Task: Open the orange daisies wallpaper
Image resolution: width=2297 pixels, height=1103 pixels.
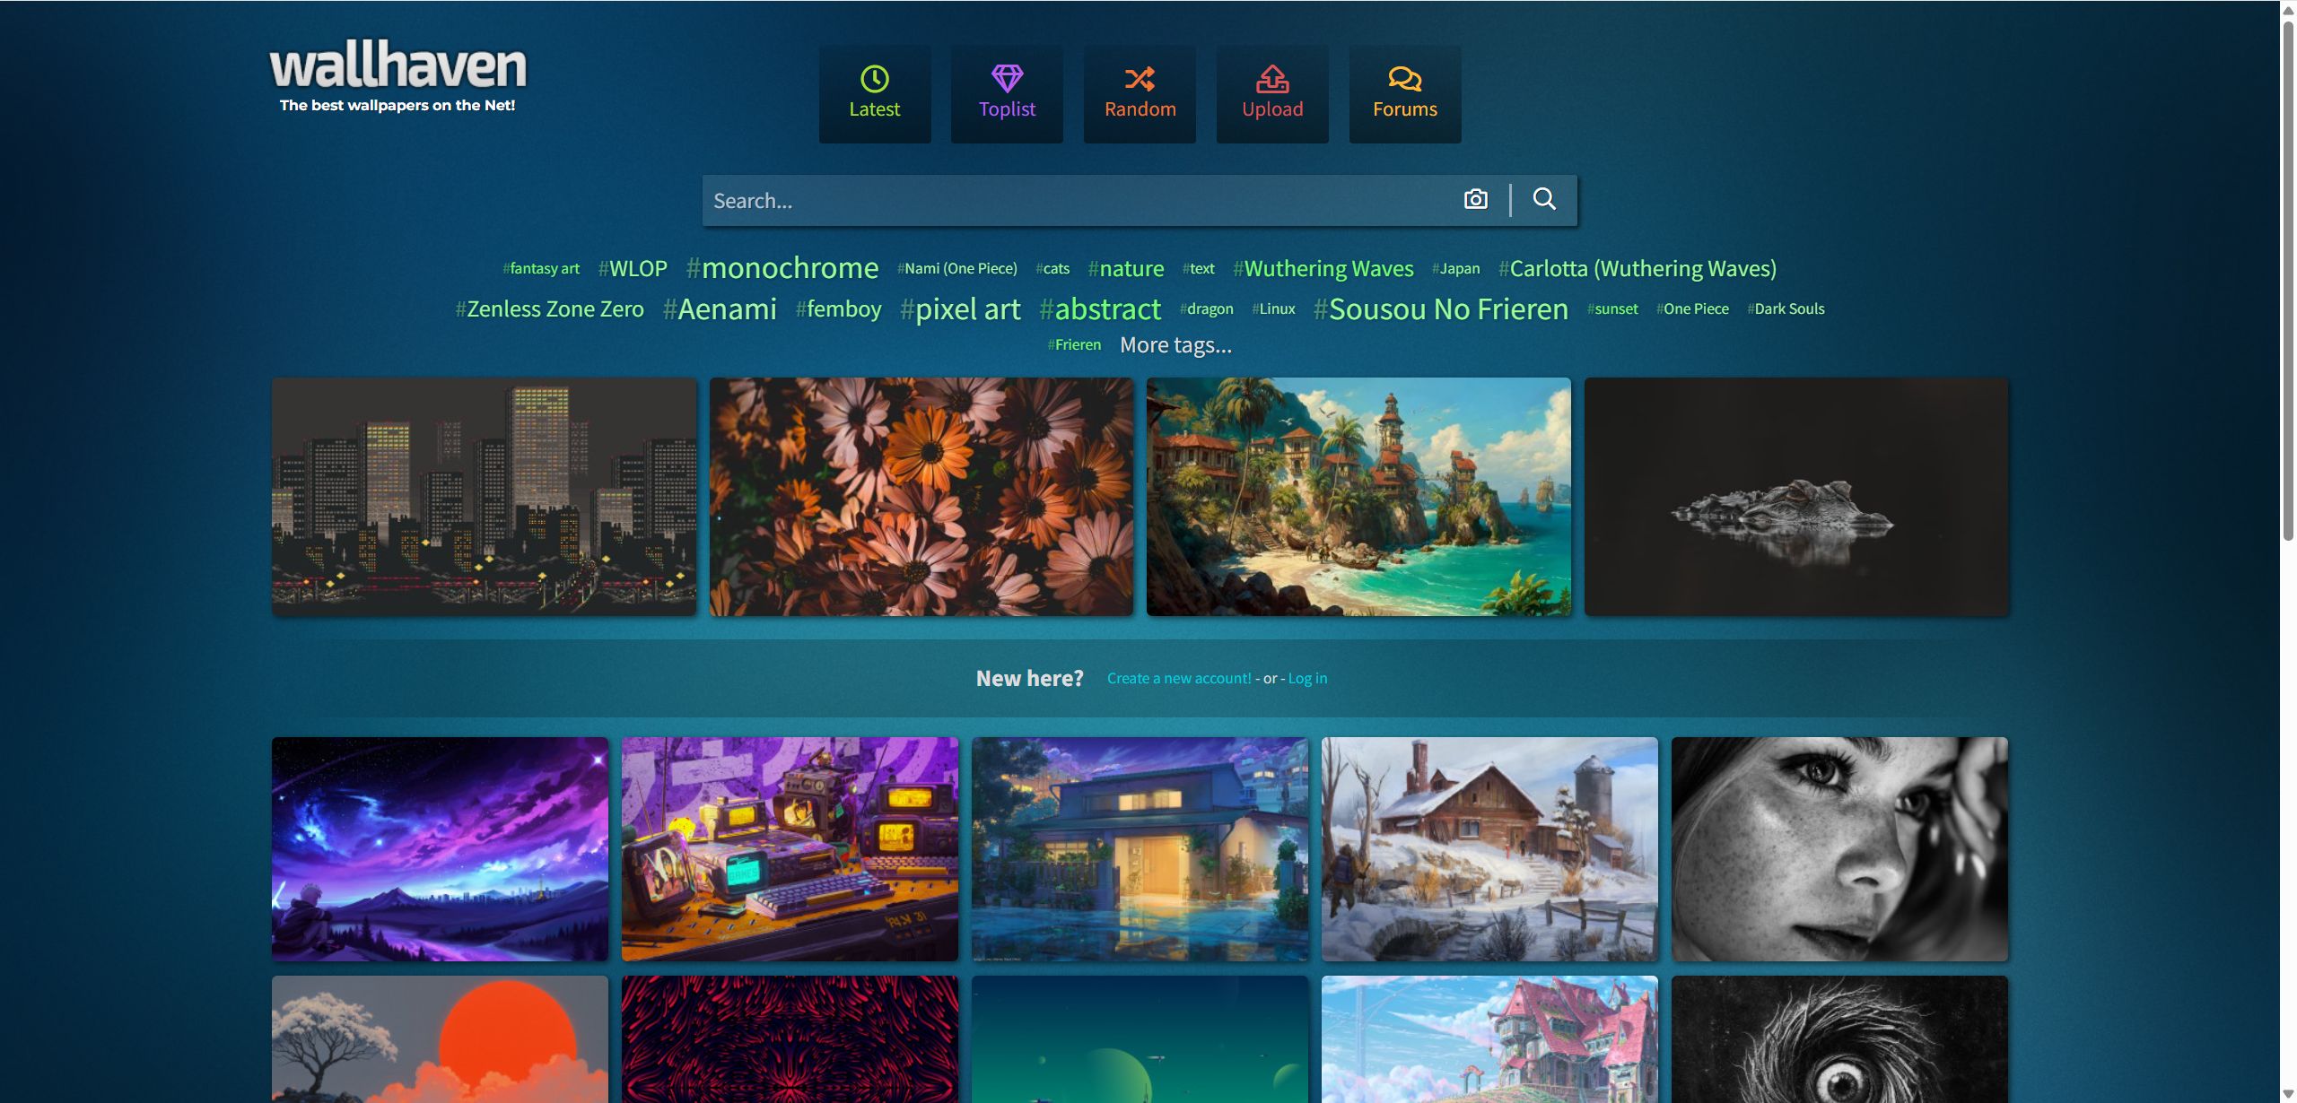Action: pyautogui.click(x=921, y=497)
